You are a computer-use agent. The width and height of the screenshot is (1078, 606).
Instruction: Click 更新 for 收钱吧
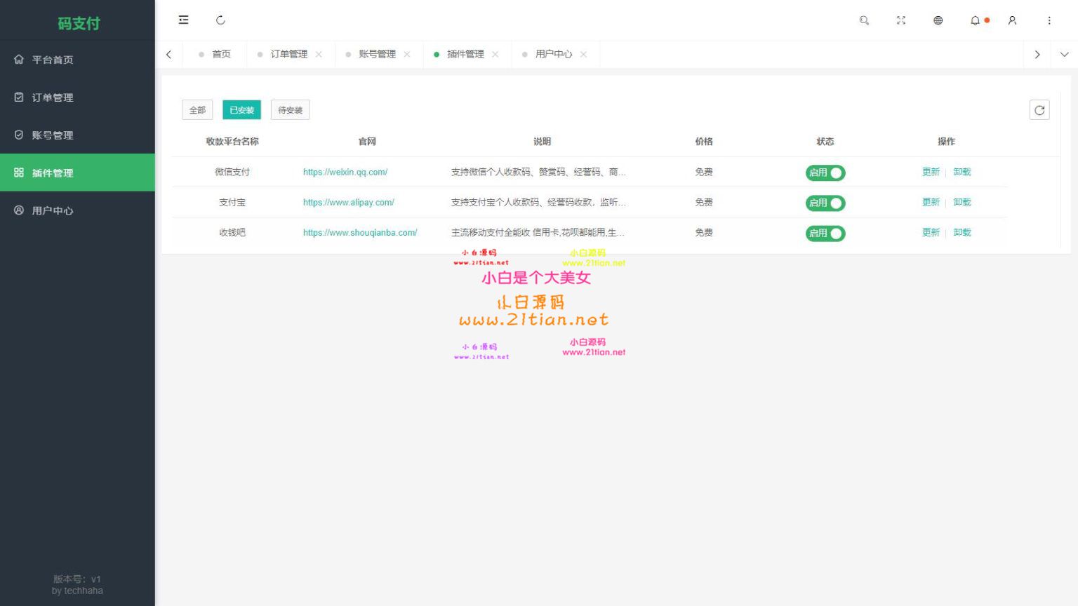[931, 232]
